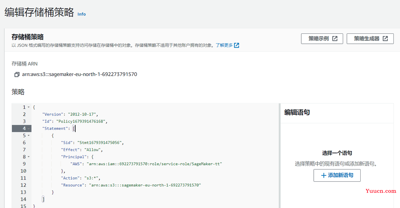Open the Info link beside page title
This screenshot has height=208, width=400.
tap(82, 14)
